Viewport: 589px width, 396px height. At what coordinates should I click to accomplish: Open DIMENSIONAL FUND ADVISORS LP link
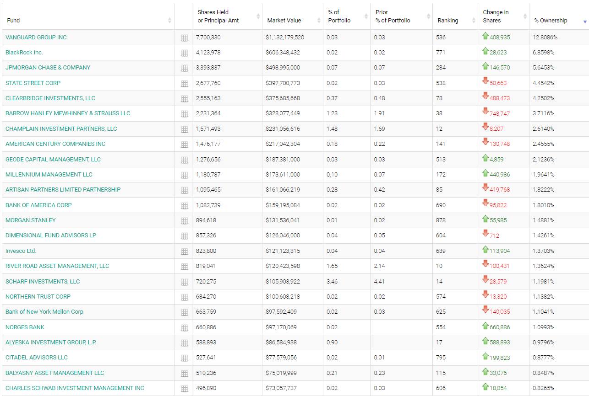click(x=51, y=235)
